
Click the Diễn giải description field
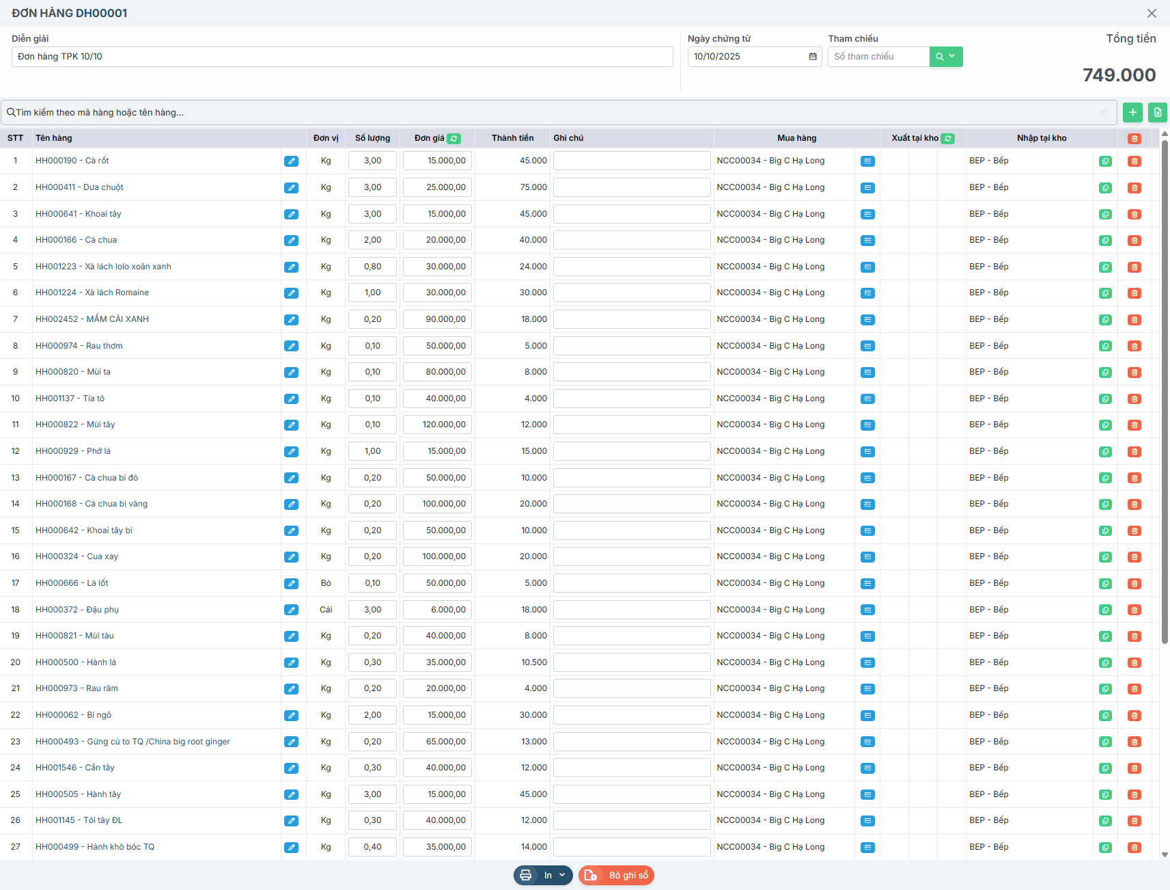click(342, 57)
